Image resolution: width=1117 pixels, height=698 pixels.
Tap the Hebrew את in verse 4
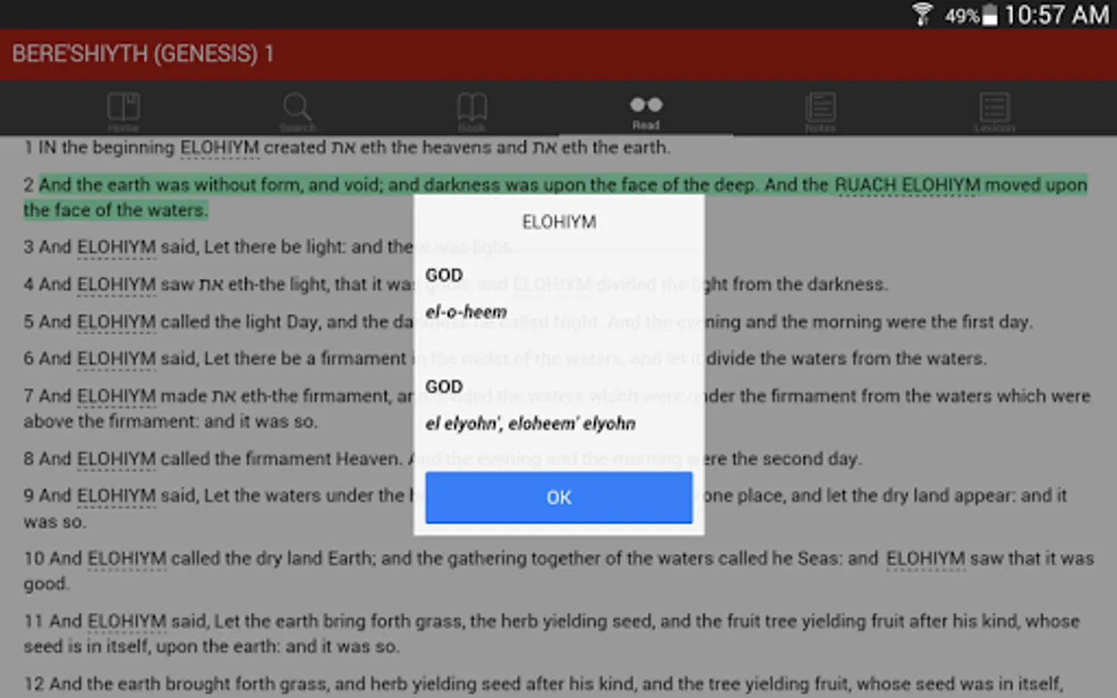(211, 285)
